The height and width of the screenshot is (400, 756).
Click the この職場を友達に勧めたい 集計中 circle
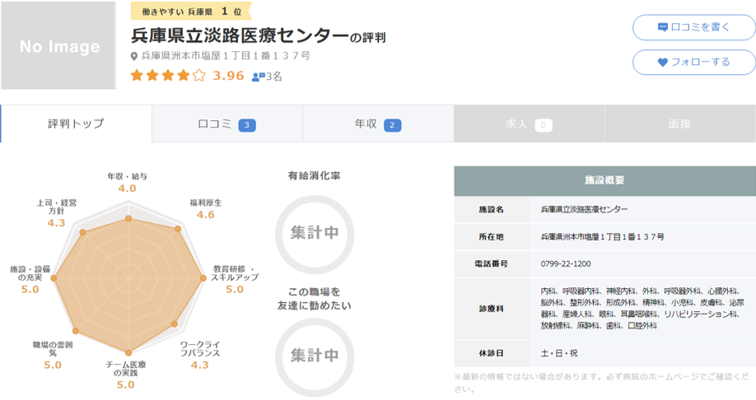click(x=315, y=357)
